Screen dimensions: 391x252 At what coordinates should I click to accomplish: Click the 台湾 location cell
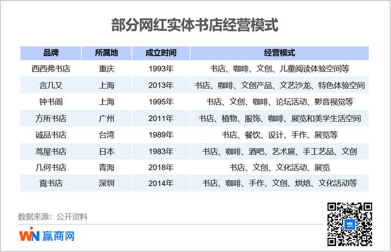pos(106,135)
